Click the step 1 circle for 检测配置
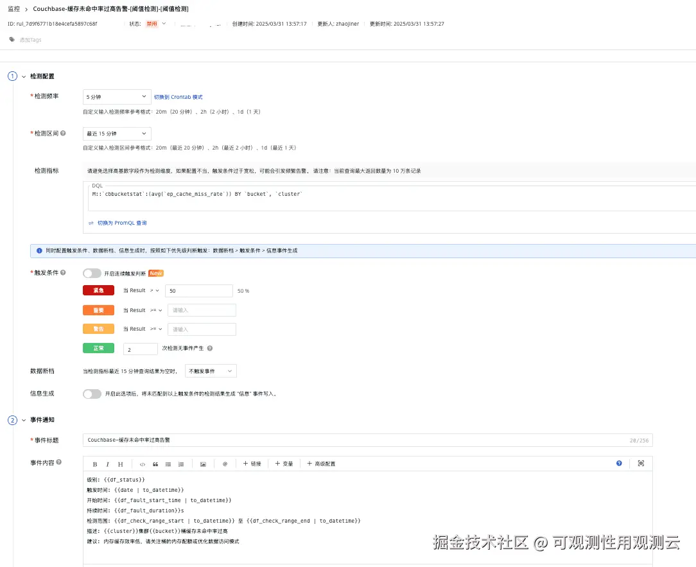This screenshot has width=696, height=567. (12, 76)
